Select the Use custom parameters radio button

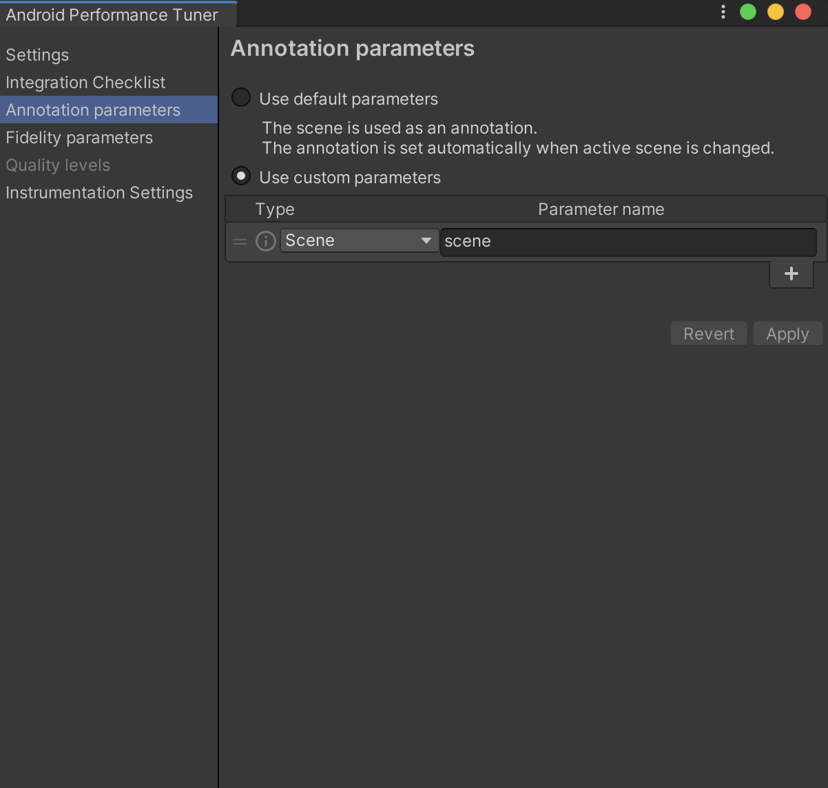pyautogui.click(x=241, y=176)
